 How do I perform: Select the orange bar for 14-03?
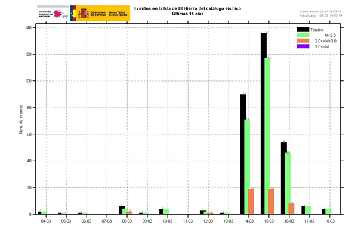(x=251, y=201)
